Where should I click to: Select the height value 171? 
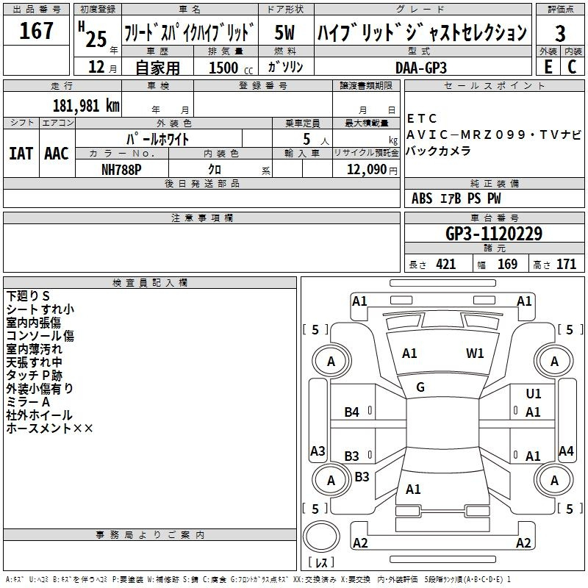click(x=566, y=264)
